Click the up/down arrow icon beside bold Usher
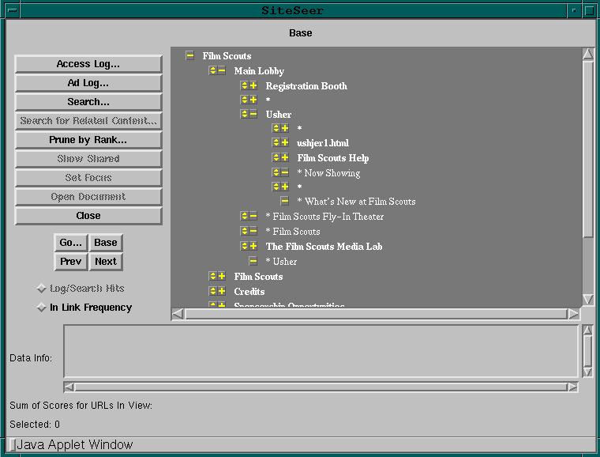600x457 pixels. coord(245,114)
